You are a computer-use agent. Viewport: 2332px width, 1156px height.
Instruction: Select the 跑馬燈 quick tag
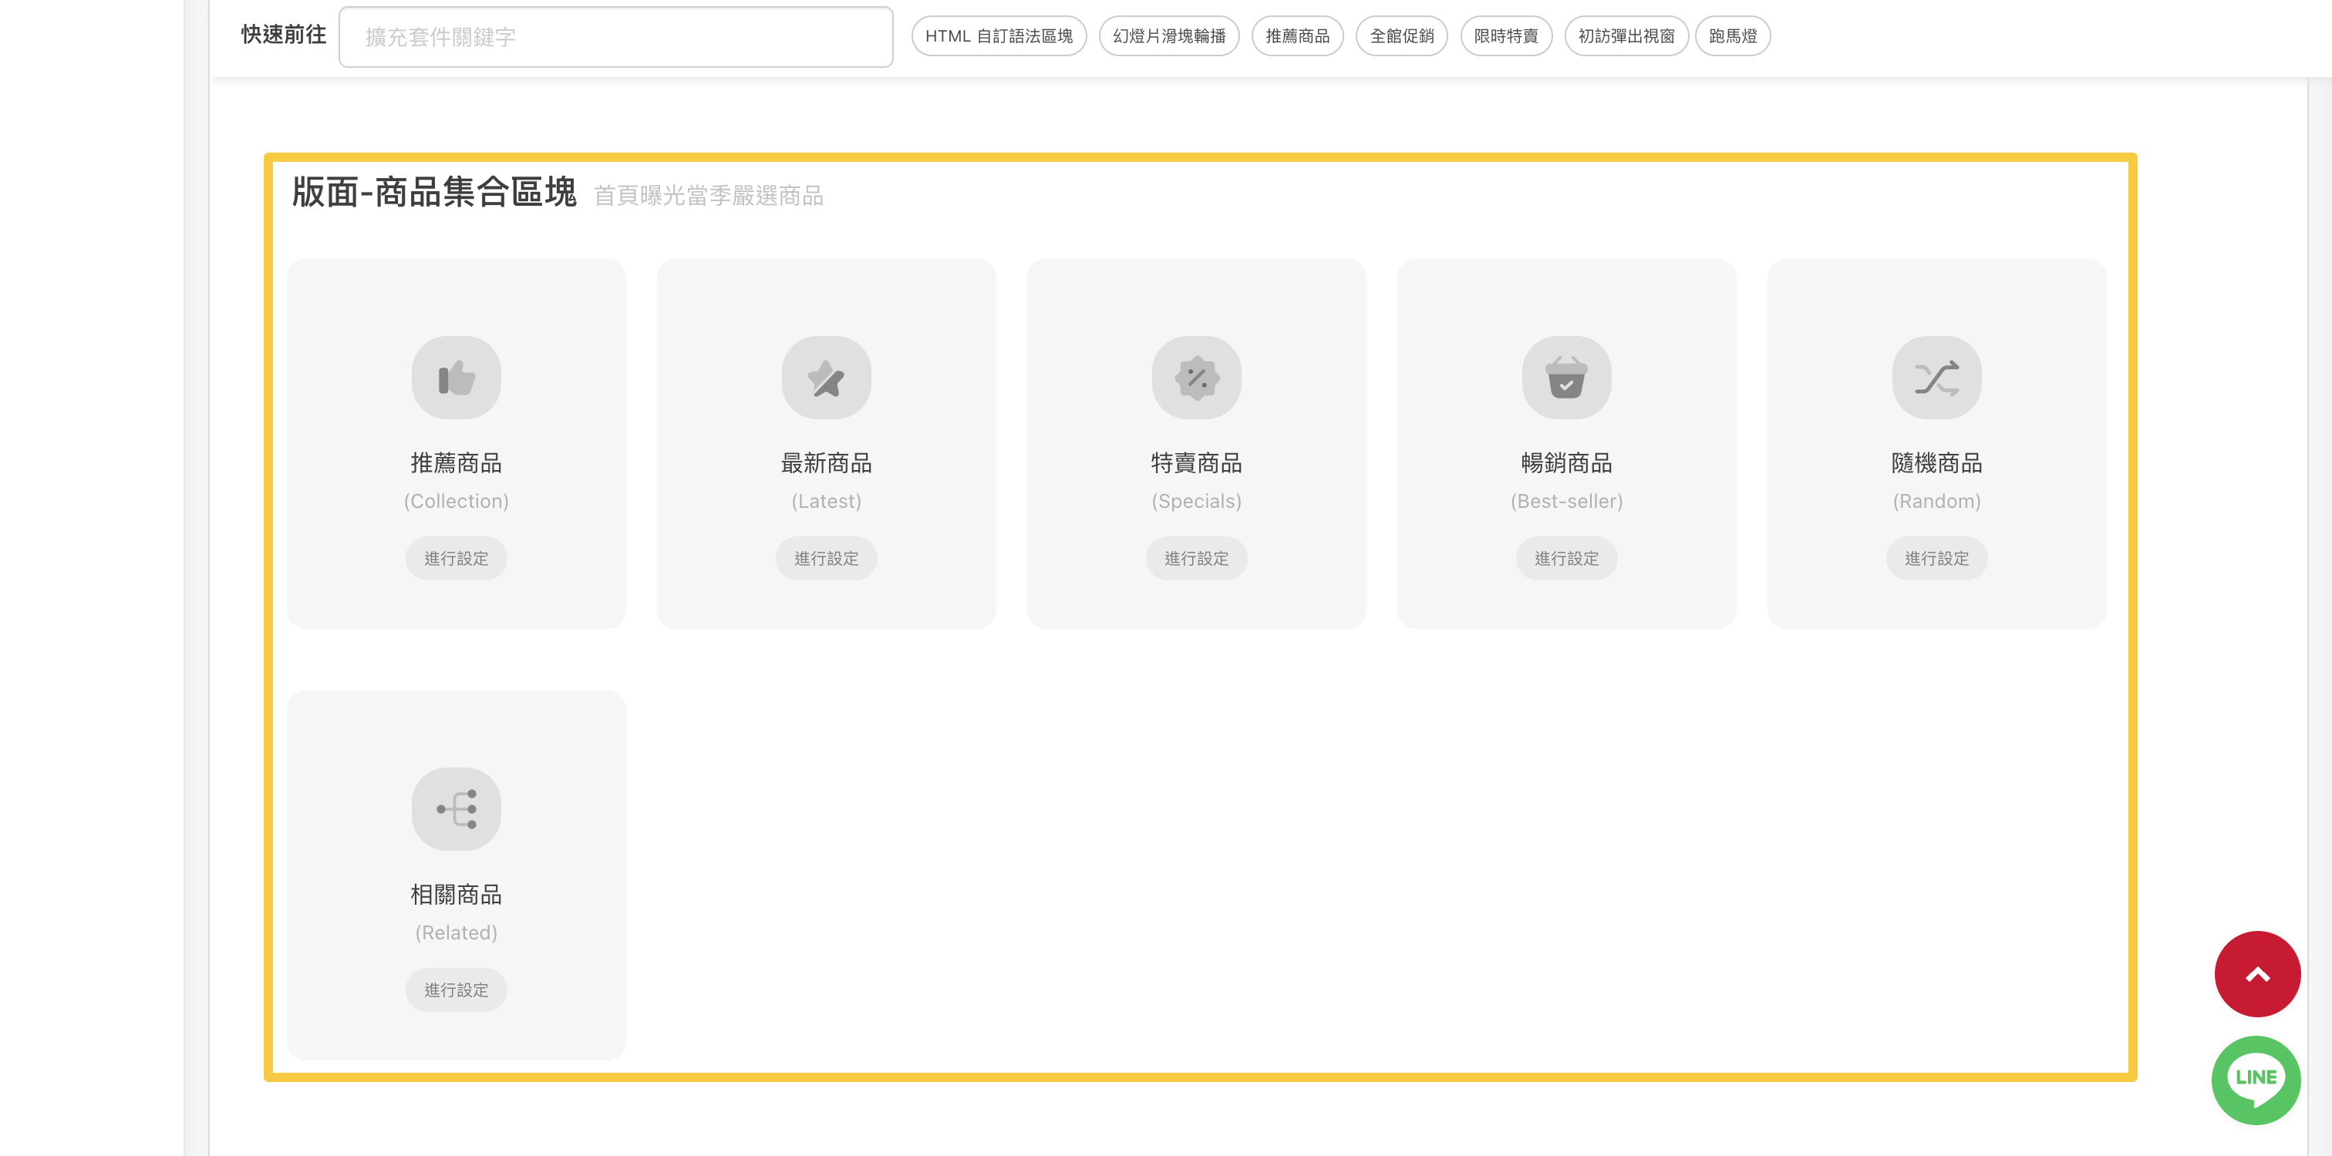[x=1733, y=36]
